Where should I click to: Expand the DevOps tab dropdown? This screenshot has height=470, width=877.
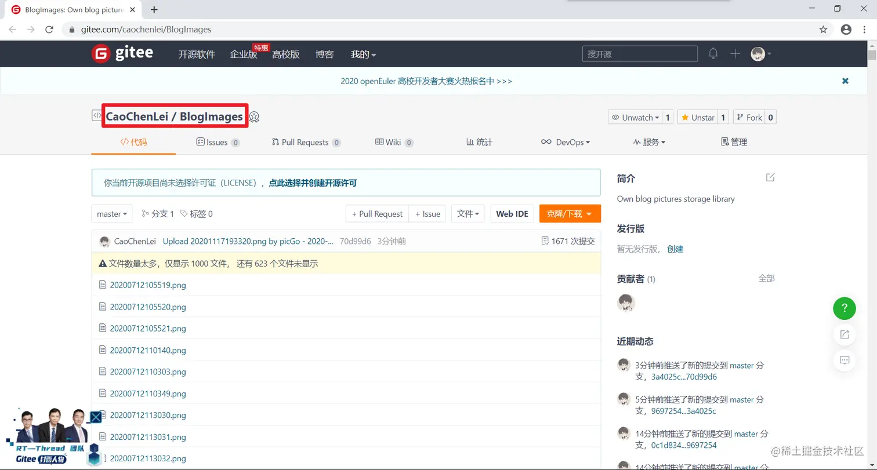coord(565,142)
